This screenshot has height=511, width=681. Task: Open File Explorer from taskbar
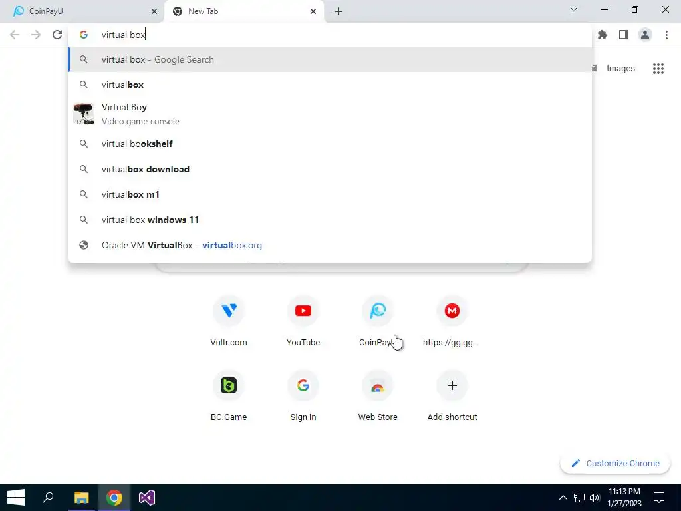pyautogui.click(x=81, y=498)
